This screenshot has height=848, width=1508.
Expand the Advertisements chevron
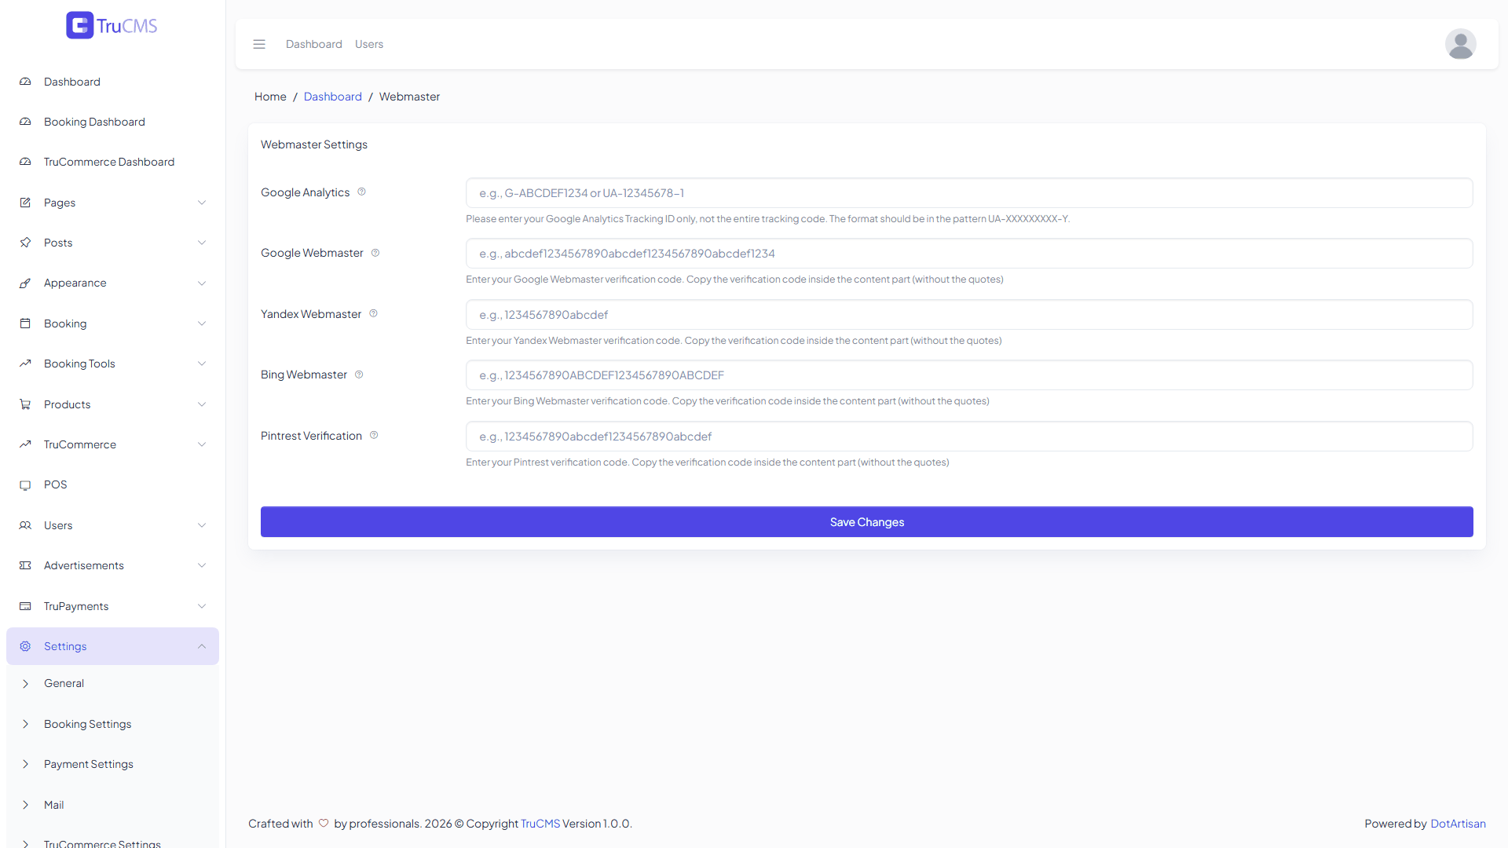tap(202, 565)
